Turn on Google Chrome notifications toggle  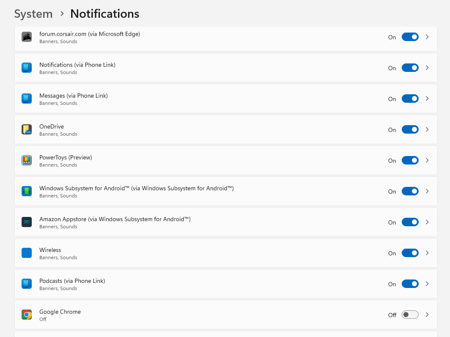[410, 315]
